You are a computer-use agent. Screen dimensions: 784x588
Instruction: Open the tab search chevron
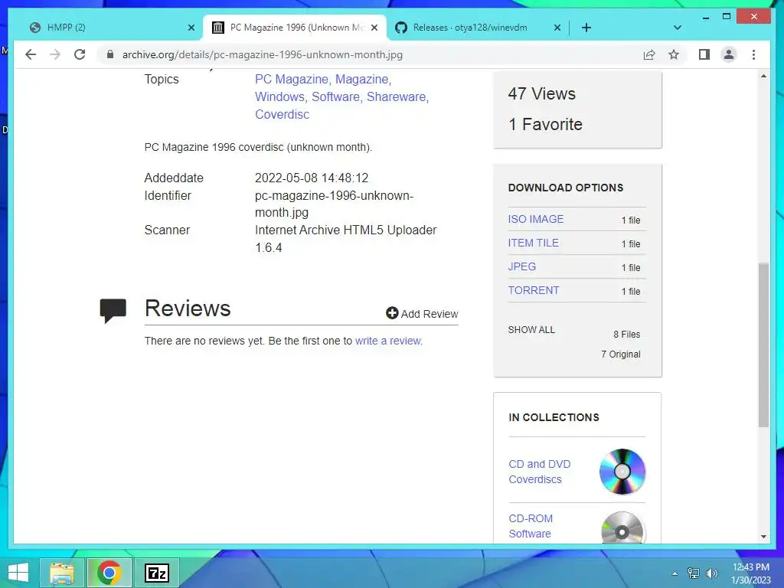678,28
